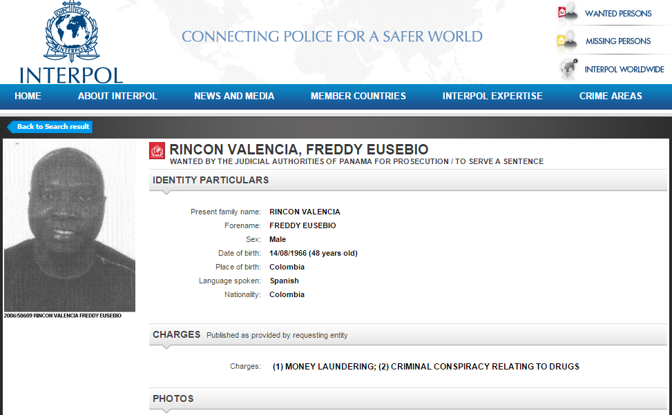Open the Crime Areas menu
672x415 pixels.
coord(611,96)
